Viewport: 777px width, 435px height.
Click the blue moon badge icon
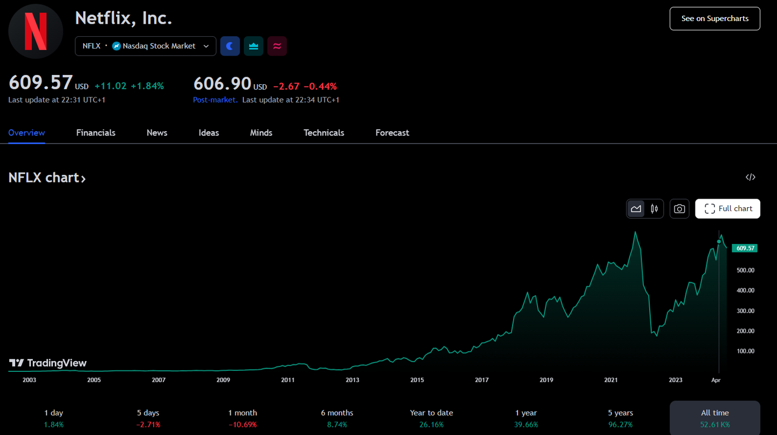pyautogui.click(x=230, y=46)
